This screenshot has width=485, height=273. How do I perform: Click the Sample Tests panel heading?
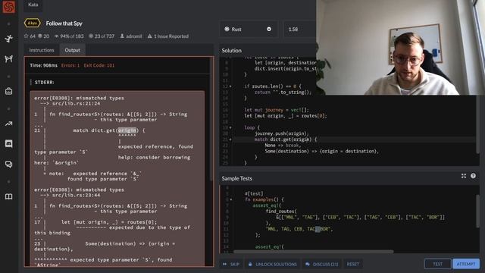pyautogui.click(x=236, y=178)
